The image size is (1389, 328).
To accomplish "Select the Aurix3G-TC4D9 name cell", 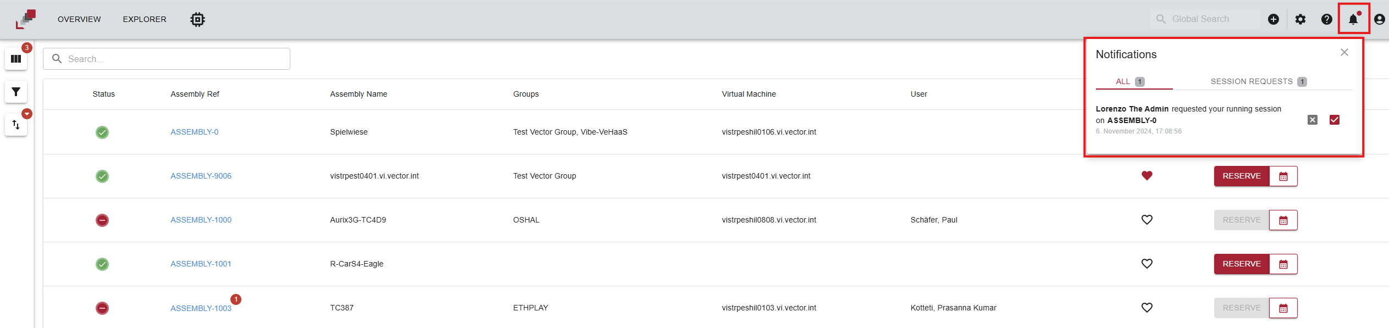I will pos(358,220).
